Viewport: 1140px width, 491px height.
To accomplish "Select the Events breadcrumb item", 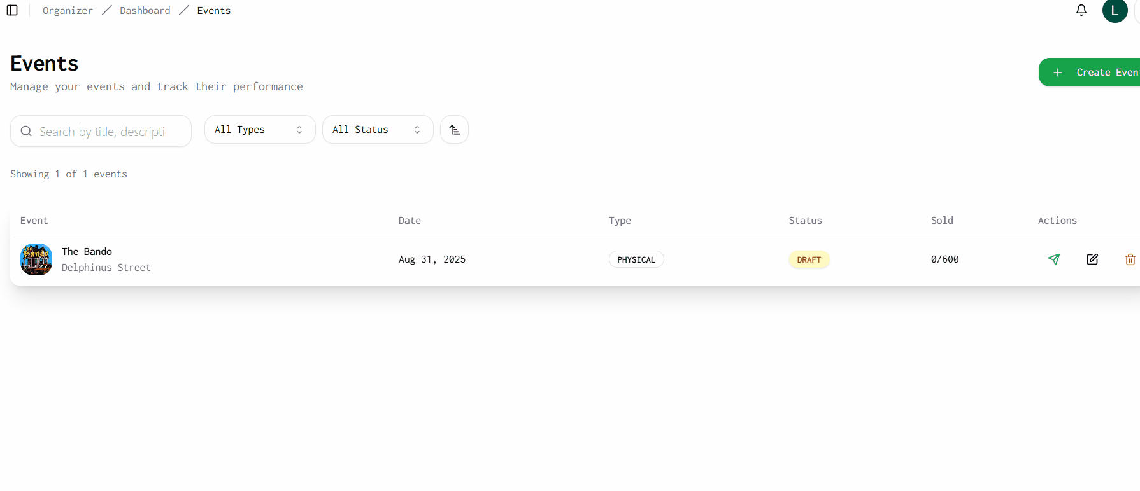I will point(214,11).
